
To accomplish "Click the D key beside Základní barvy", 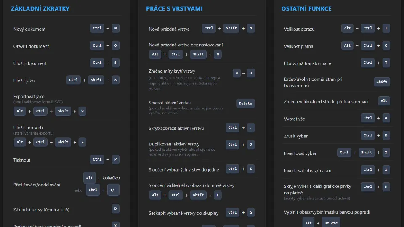I will click(x=115, y=209).
